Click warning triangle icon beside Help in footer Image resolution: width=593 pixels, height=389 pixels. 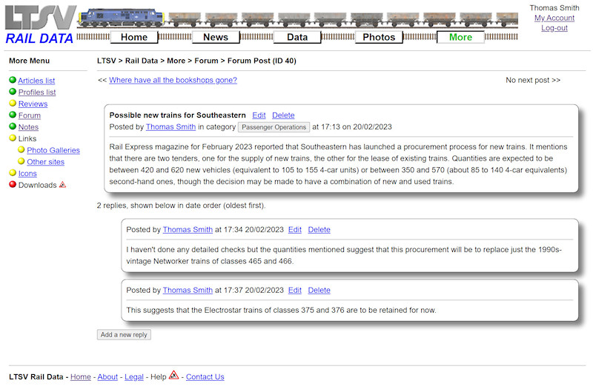pyautogui.click(x=173, y=376)
